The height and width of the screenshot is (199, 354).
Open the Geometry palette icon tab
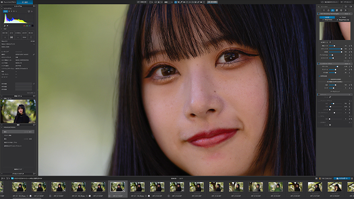(x=337, y=10)
